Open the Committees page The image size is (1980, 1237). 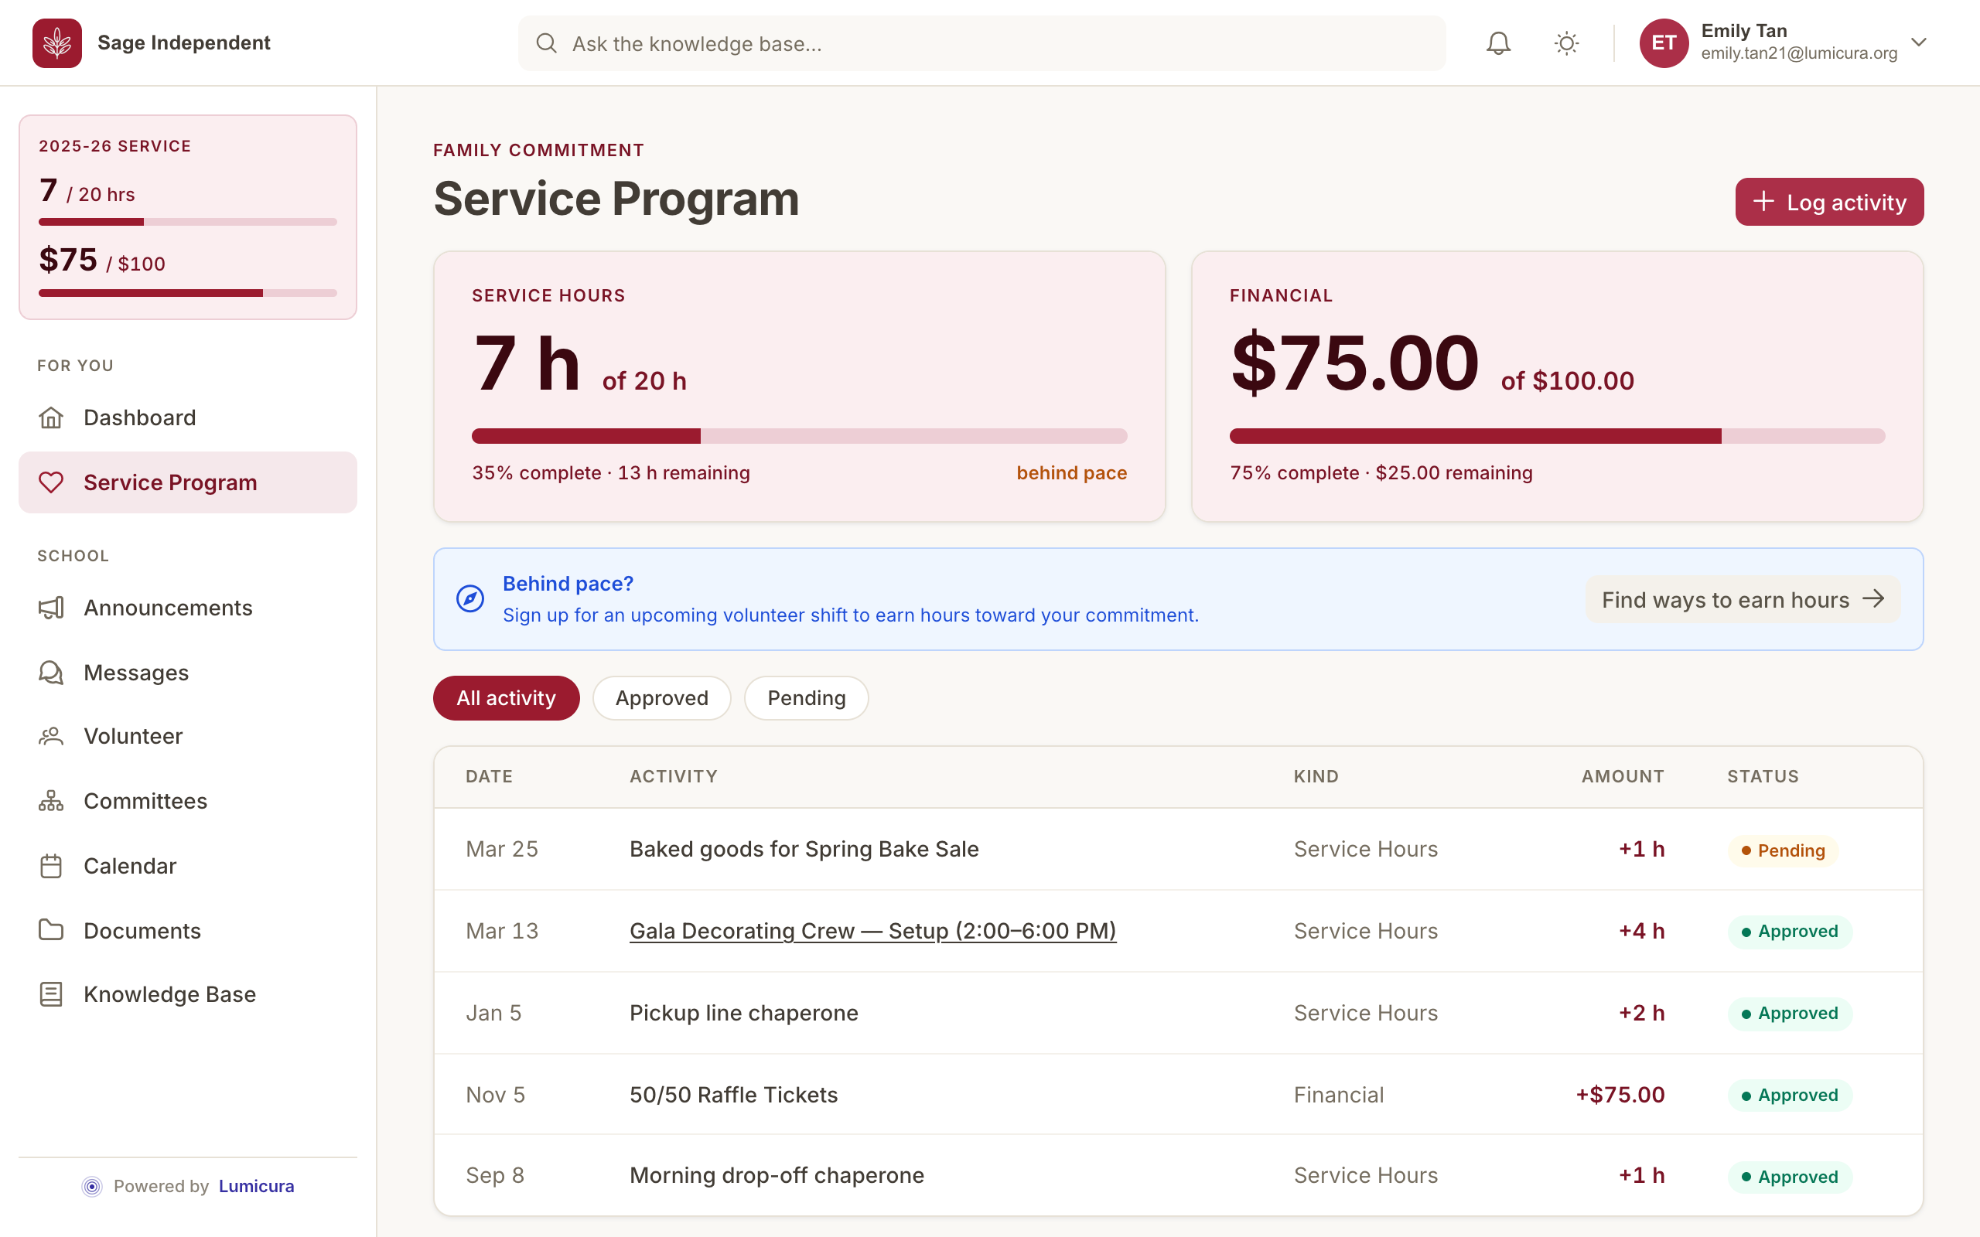point(187,801)
